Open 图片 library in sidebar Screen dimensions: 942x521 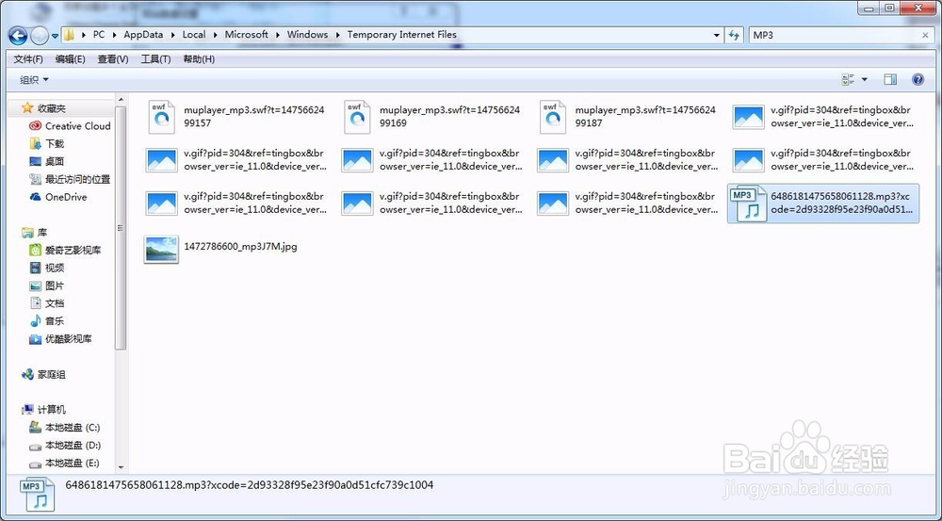(x=47, y=286)
